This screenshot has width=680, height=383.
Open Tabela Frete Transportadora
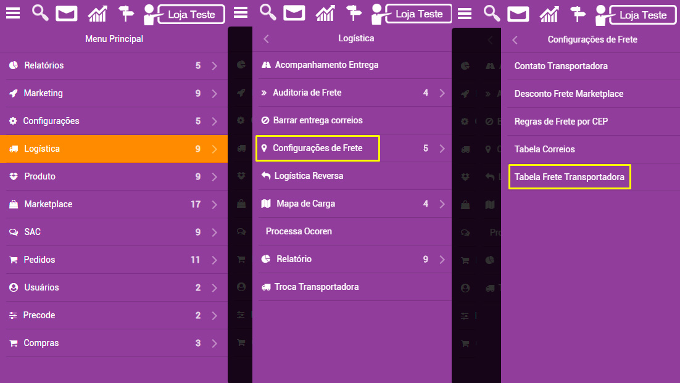coord(570,177)
